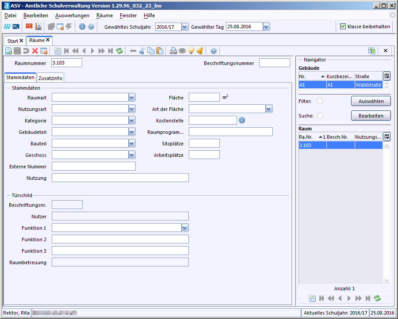The image size is (398, 319).
Task: Click the column chooser icon in Gebäude table
Action: click(x=387, y=76)
